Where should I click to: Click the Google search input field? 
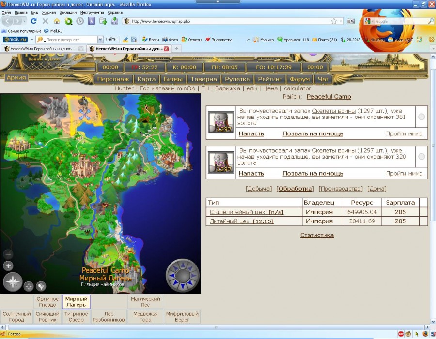[401, 21]
